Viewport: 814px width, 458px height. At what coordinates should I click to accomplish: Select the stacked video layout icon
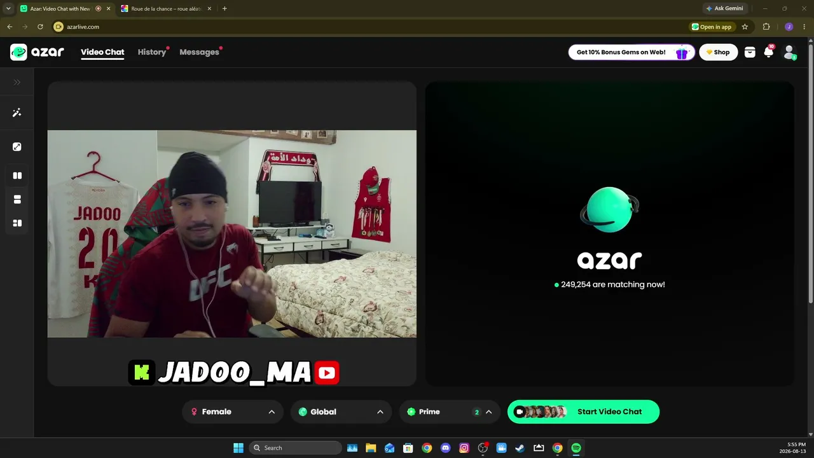click(x=17, y=200)
